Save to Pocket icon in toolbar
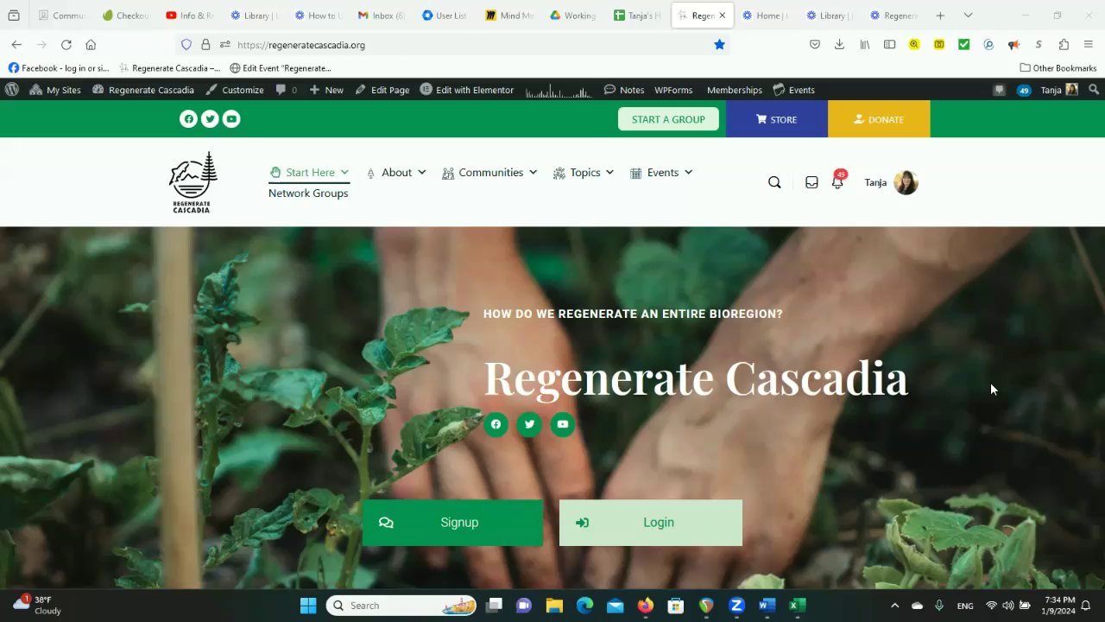 coord(815,45)
